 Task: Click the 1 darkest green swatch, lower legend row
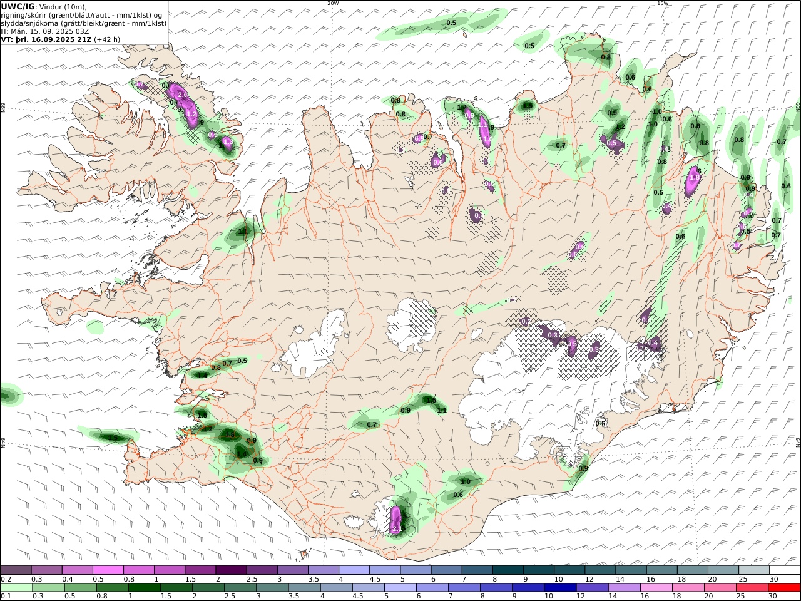pyautogui.click(x=145, y=588)
